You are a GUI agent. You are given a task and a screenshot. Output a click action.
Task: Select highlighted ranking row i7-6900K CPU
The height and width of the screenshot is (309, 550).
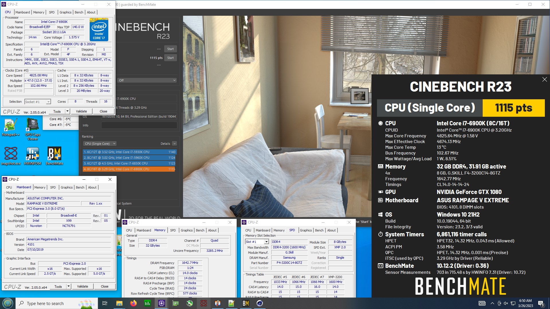(129, 169)
